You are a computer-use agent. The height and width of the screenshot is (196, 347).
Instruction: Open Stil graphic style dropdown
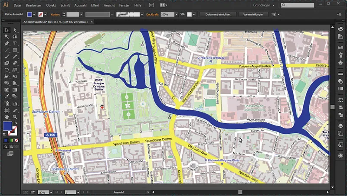pyautogui.click(x=194, y=14)
